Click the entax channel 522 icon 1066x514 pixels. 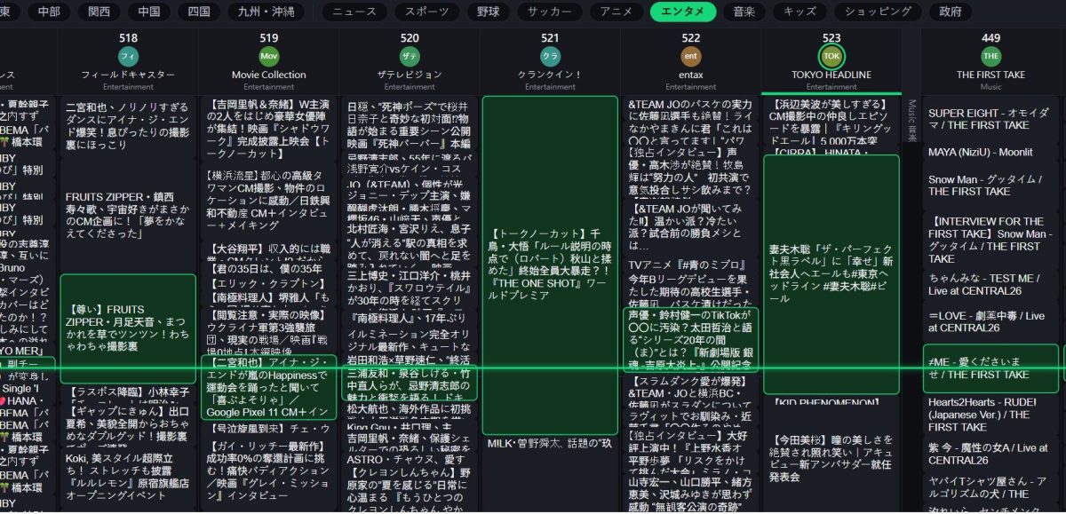coord(690,56)
